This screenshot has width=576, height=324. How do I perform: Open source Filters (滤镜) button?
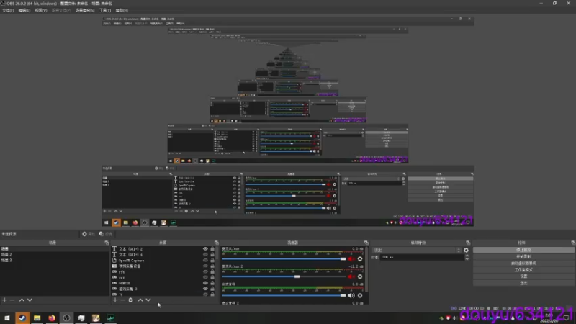(106, 234)
